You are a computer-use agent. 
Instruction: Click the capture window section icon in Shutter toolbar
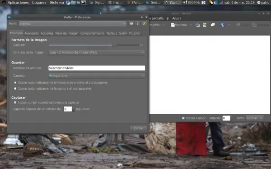point(197,25)
